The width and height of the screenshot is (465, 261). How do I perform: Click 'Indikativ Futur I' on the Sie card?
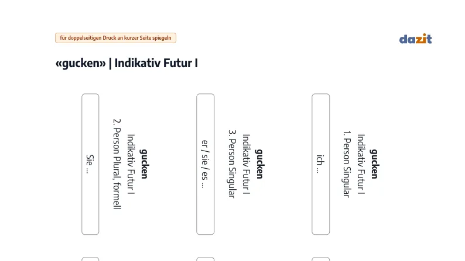(131, 164)
